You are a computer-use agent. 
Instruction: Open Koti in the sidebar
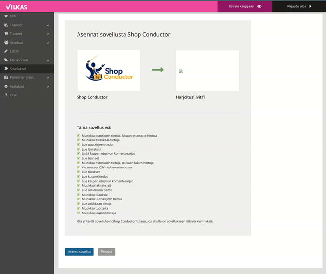[x=27, y=16]
